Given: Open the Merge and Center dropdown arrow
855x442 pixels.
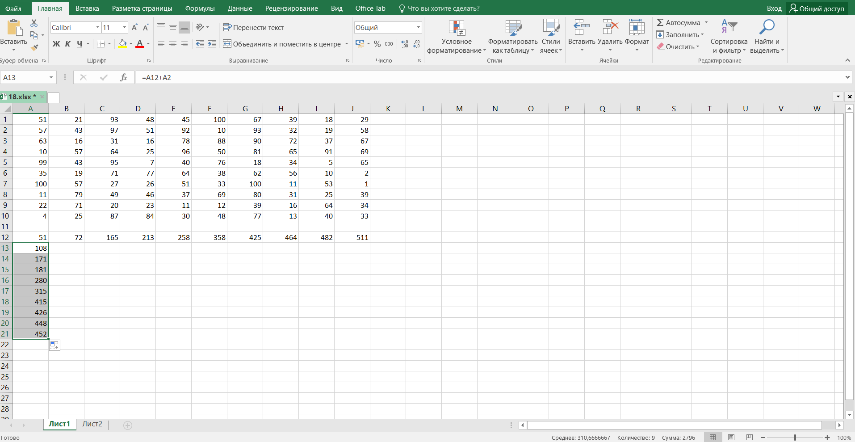Looking at the screenshot, I should 346,44.
